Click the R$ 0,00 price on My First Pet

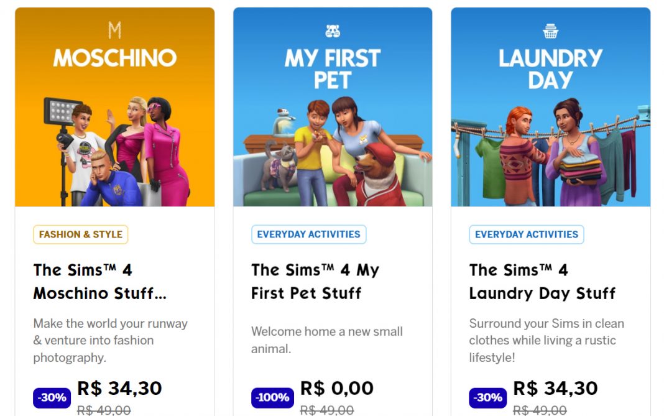tap(338, 388)
